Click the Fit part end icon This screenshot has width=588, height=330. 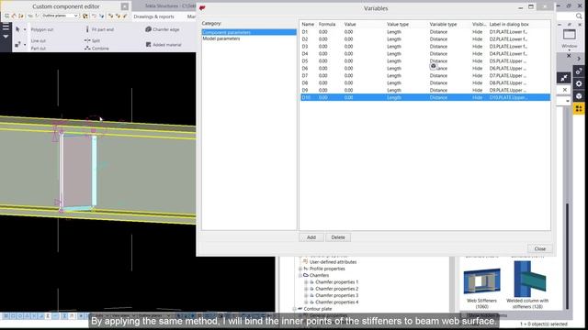pyautogui.click(x=87, y=29)
